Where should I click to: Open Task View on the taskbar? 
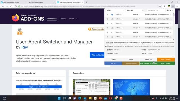click(x=69, y=98)
